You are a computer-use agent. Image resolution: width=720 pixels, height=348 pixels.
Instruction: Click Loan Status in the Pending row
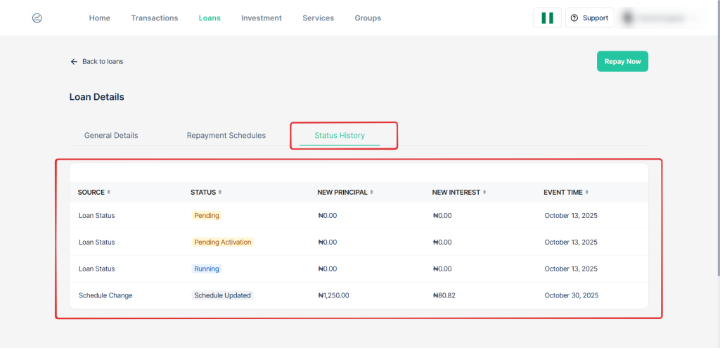(96, 215)
